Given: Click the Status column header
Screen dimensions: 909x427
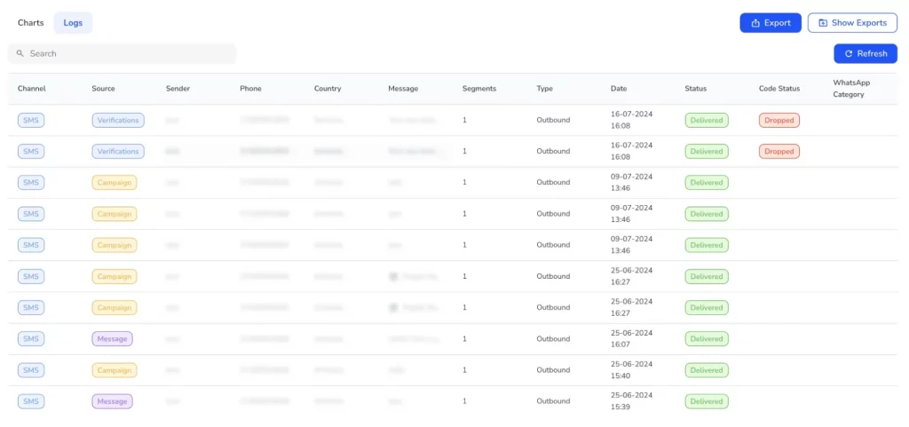Looking at the screenshot, I should [696, 89].
